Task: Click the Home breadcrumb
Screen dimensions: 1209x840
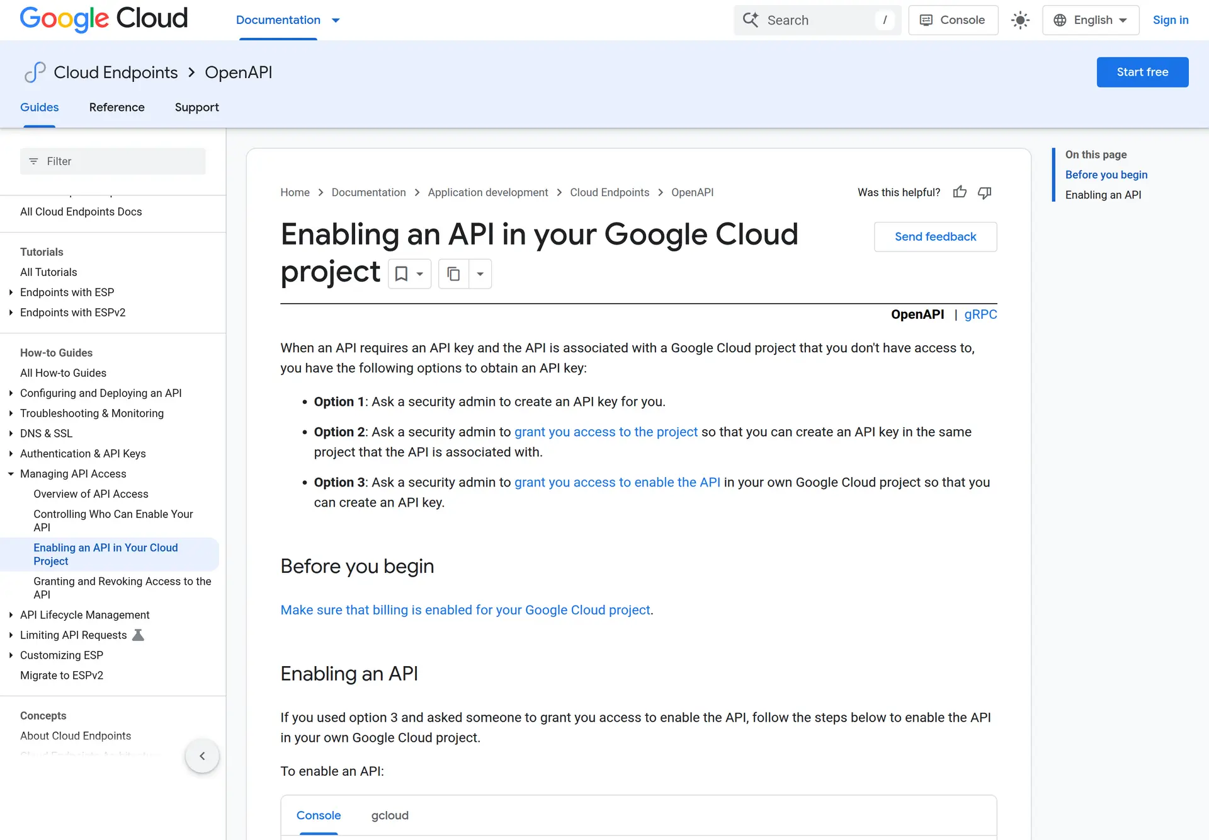Action: (295, 192)
